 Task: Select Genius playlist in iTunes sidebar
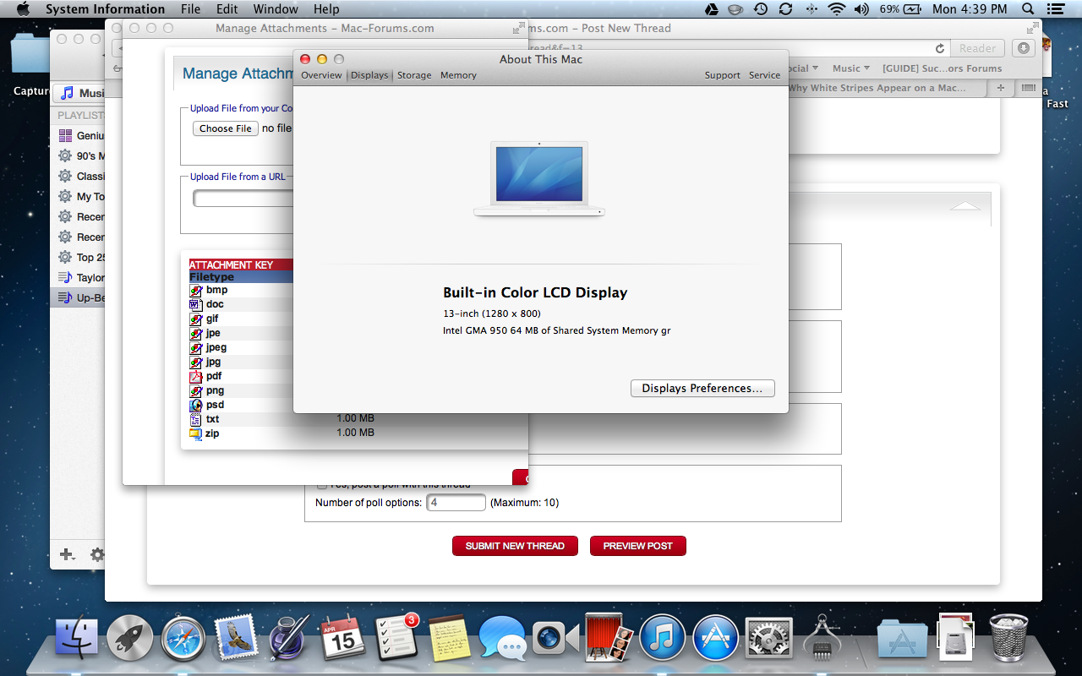click(78, 135)
